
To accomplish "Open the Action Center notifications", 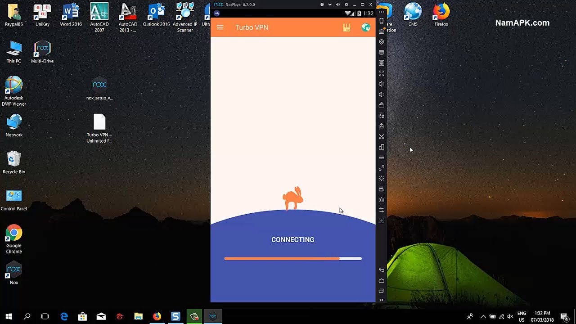I will [564, 316].
